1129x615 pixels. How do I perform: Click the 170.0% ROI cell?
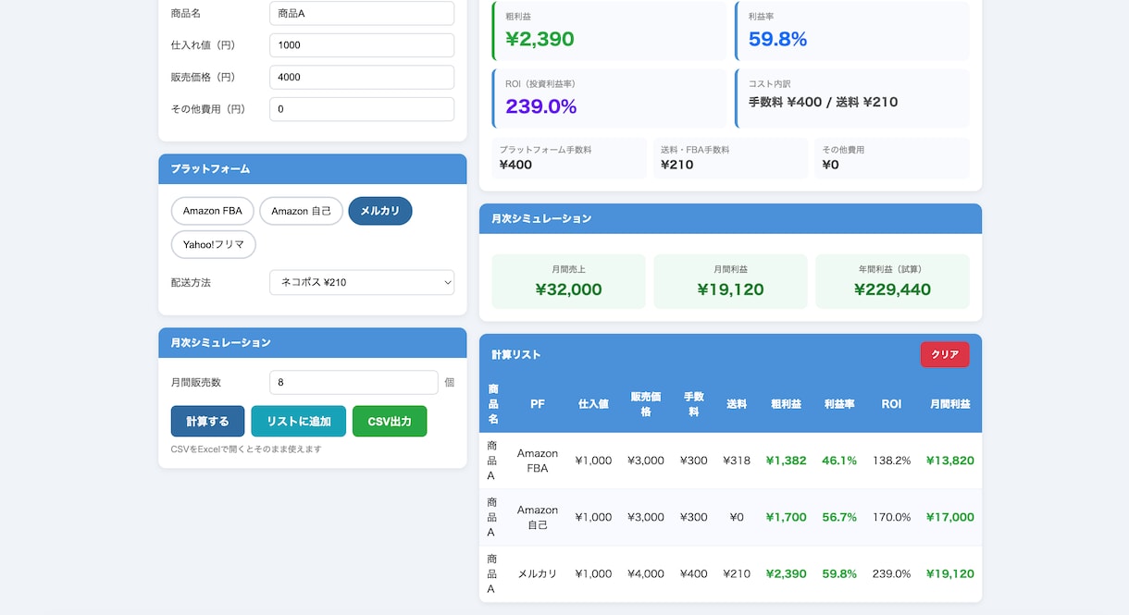pos(891,517)
